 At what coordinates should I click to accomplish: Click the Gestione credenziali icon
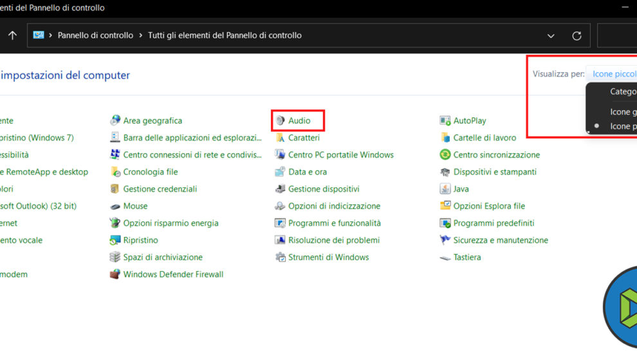(x=115, y=189)
